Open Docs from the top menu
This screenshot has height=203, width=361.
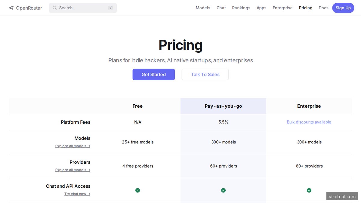point(323,8)
